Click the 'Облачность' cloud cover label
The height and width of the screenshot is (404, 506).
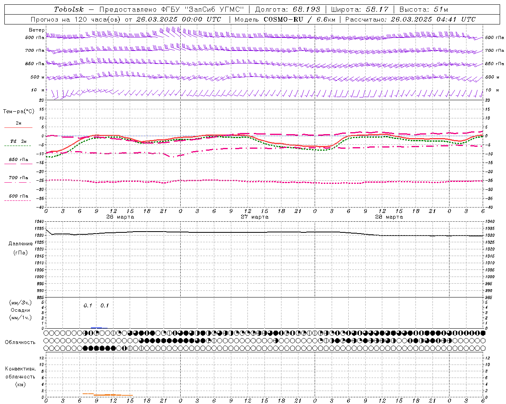pyautogui.click(x=20, y=342)
